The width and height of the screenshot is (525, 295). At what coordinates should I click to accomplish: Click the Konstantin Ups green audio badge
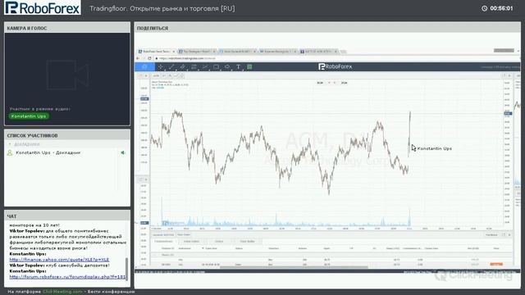pos(29,116)
